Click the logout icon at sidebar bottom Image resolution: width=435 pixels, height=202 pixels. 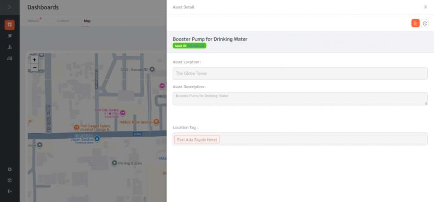click(x=10, y=191)
